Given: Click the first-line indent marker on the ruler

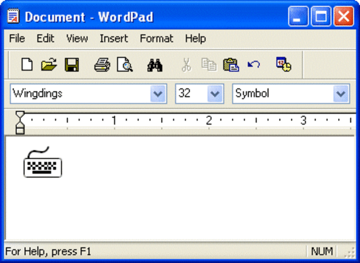Looking at the screenshot, I should coord(20,116).
